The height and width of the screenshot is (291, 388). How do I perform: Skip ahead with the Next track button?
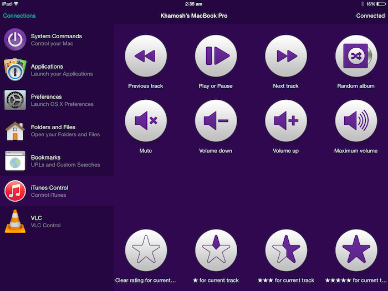[x=286, y=56]
